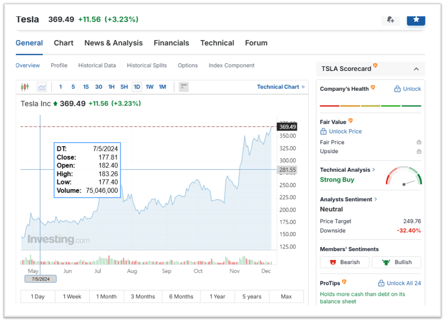Screen dimensions: 445x322
Task: Set chart interval to 1M
Action: click(162, 87)
